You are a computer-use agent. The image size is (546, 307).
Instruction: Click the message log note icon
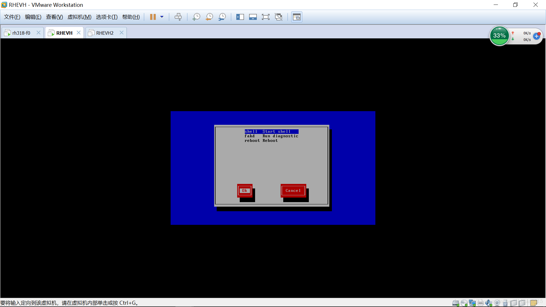pos(534,303)
